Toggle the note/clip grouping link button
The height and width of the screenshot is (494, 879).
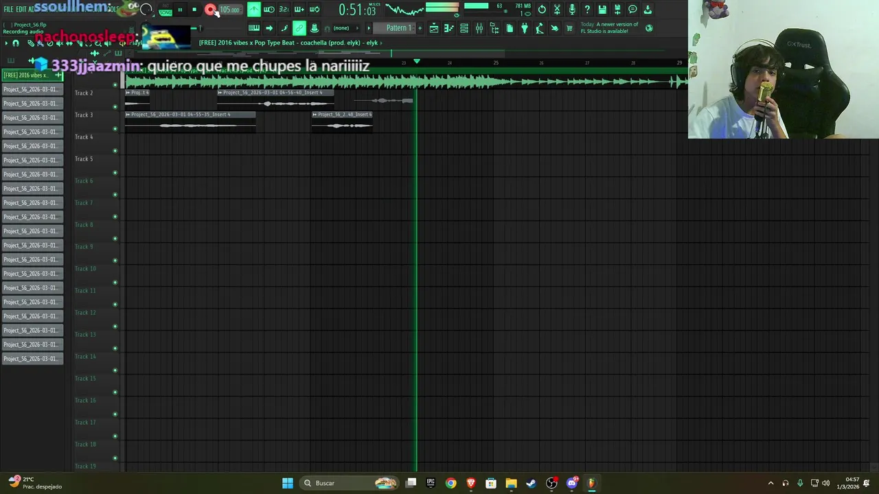coord(299,28)
